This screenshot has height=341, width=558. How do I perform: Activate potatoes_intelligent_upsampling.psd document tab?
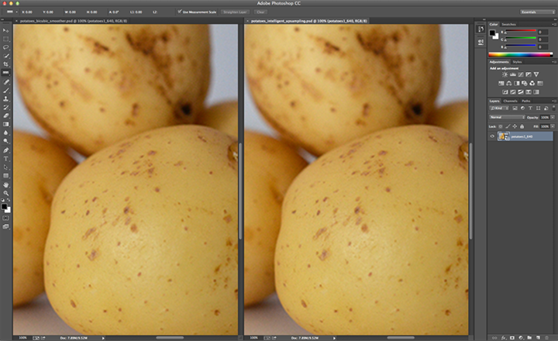tap(309, 21)
